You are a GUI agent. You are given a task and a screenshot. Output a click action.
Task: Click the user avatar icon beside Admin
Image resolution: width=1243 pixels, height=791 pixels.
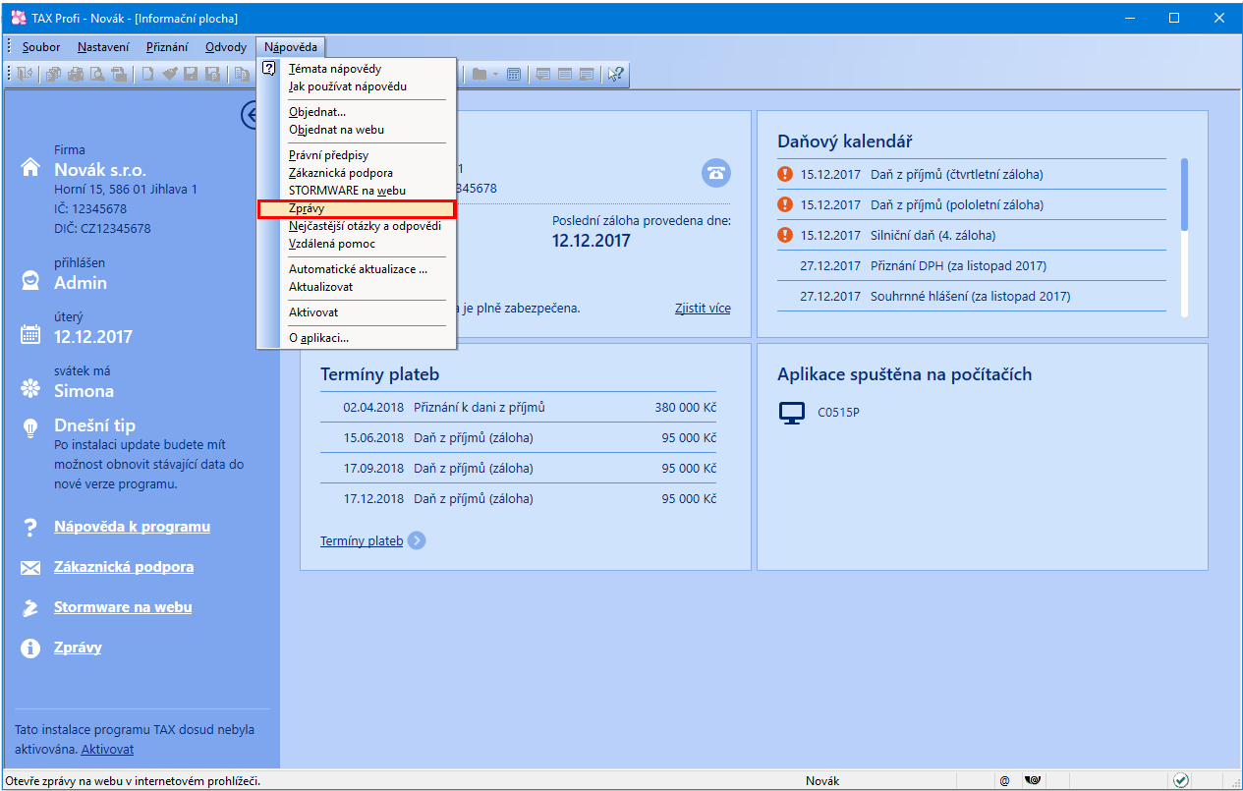30,281
